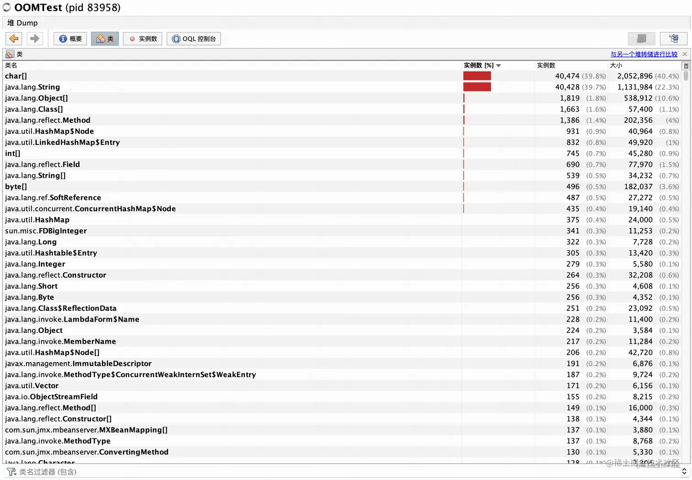The image size is (692, 480).
Task: Click the forward navigation arrow
Action: point(34,38)
